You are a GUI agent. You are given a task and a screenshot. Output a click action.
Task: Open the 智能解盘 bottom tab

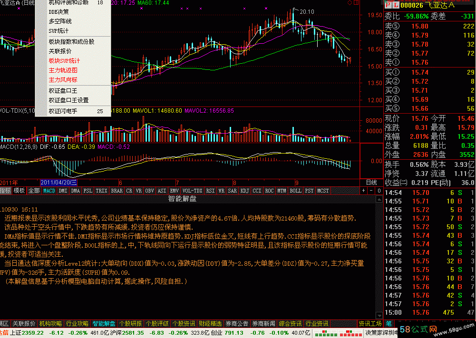click(104, 324)
